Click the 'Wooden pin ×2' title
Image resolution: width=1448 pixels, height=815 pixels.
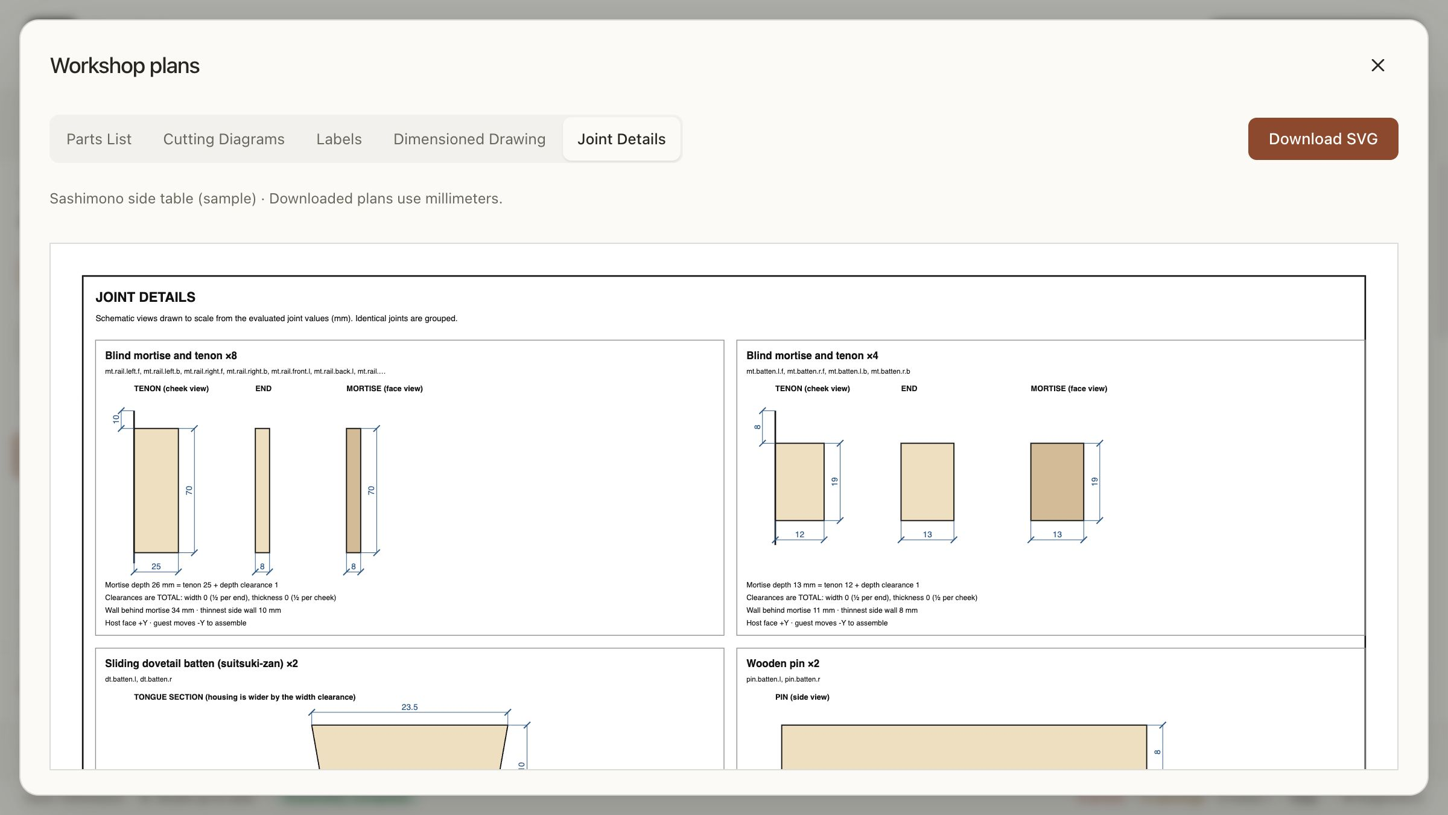click(x=783, y=663)
